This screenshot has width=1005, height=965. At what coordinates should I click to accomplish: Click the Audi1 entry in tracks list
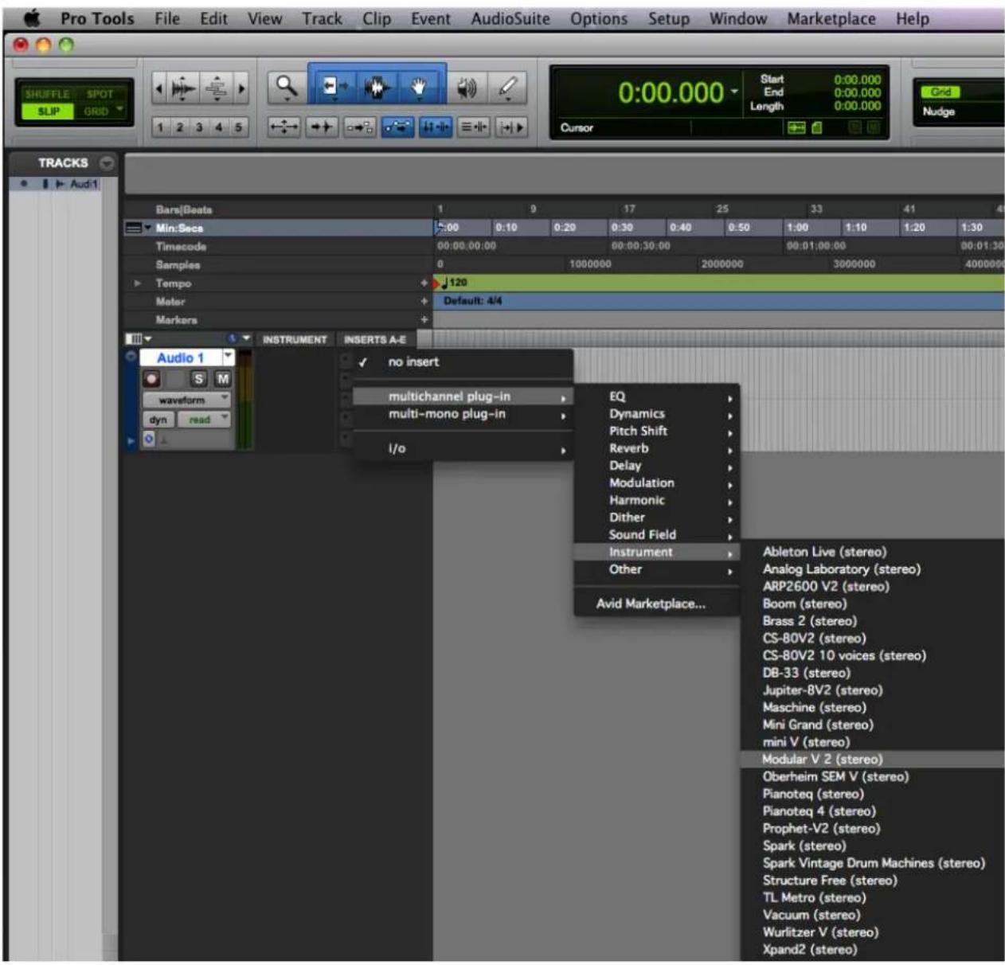pyautogui.click(x=84, y=184)
